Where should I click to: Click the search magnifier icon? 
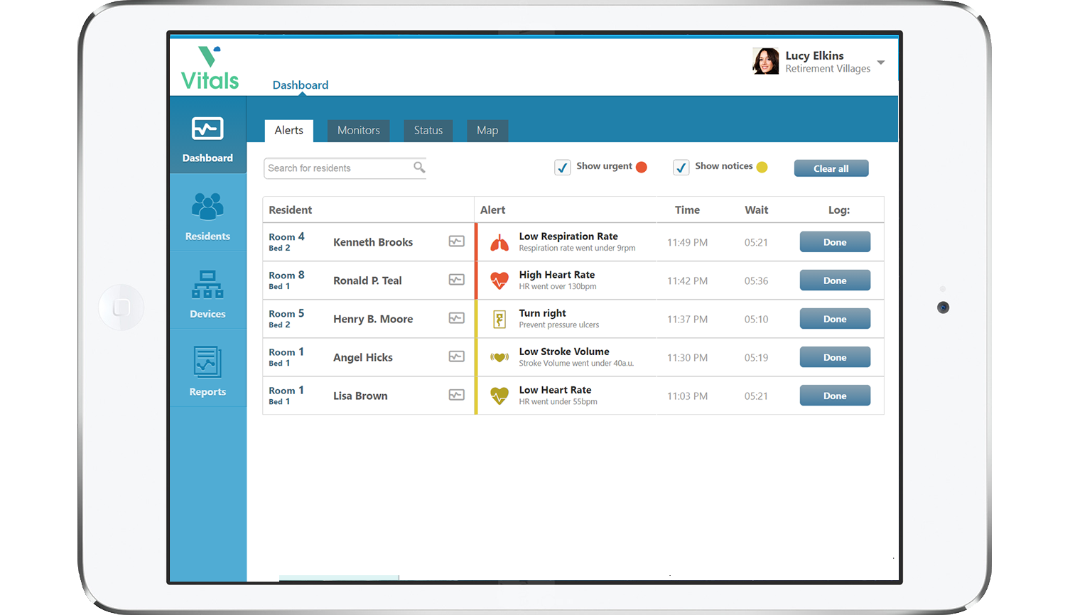click(419, 168)
